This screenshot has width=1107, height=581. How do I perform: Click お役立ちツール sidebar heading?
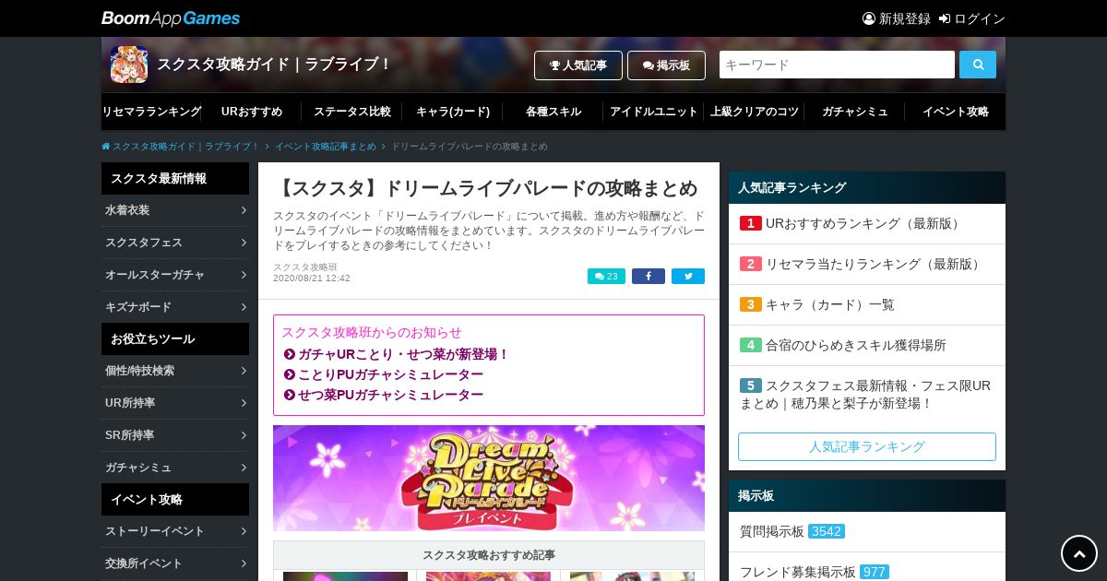175,339
